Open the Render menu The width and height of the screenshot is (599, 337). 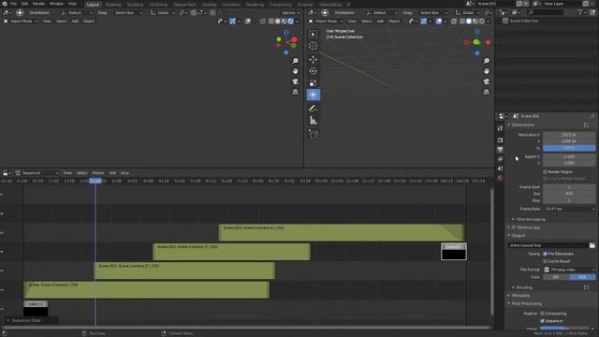point(38,4)
